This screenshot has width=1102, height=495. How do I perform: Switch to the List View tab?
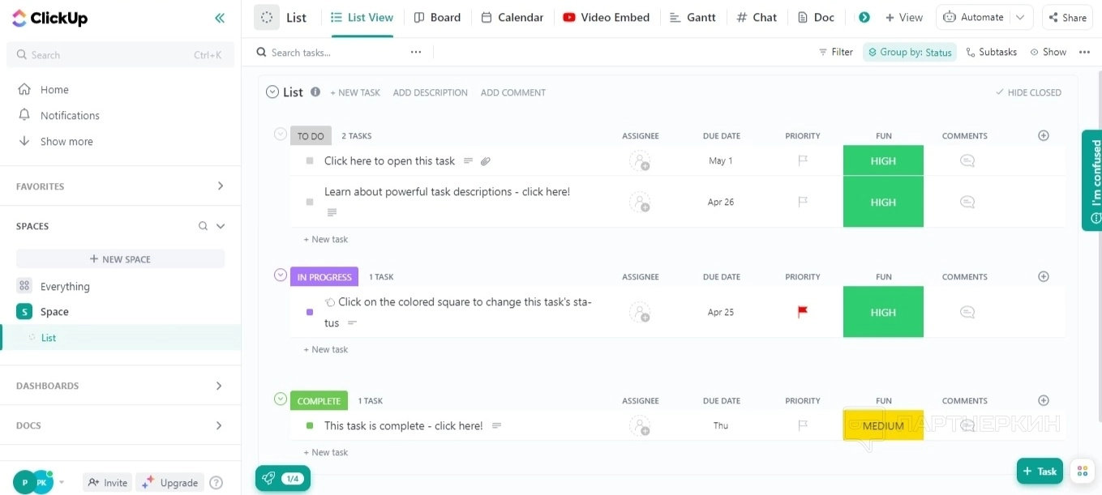coord(362,17)
